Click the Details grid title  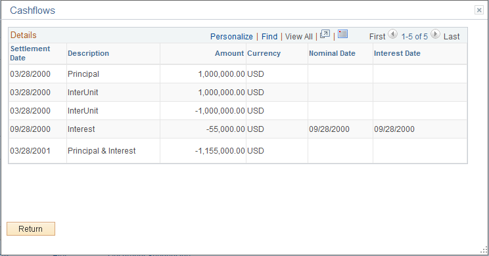tap(24, 35)
